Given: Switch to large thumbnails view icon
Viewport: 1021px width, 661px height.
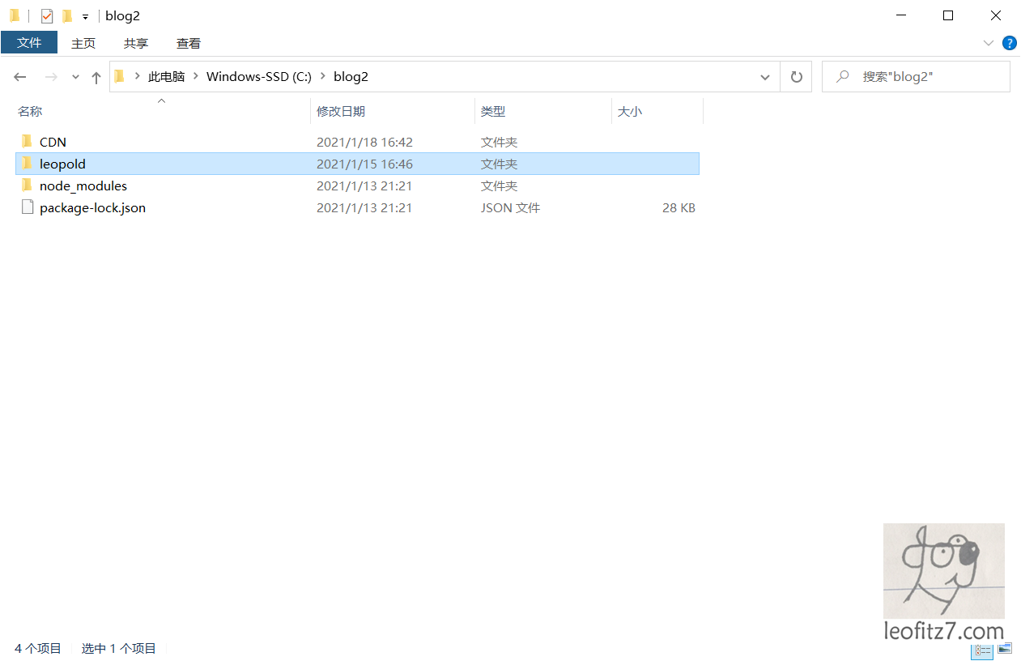Looking at the screenshot, I should coord(1004,650).
